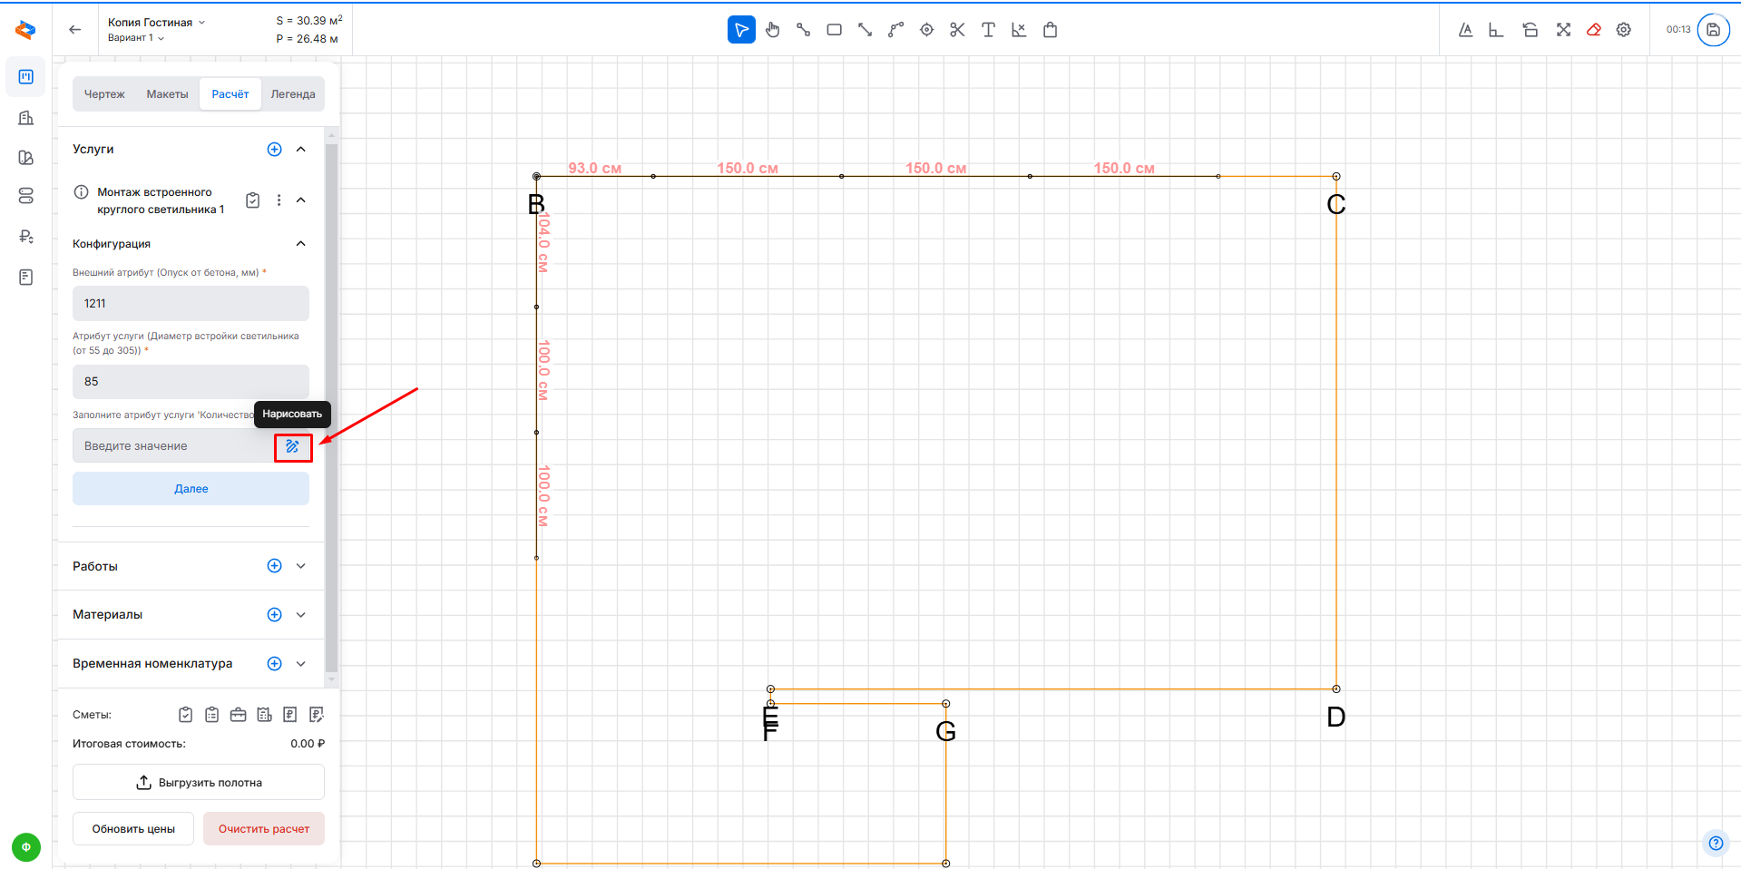
Task: Expand the Работы section
Action: [x=301, y=566]
